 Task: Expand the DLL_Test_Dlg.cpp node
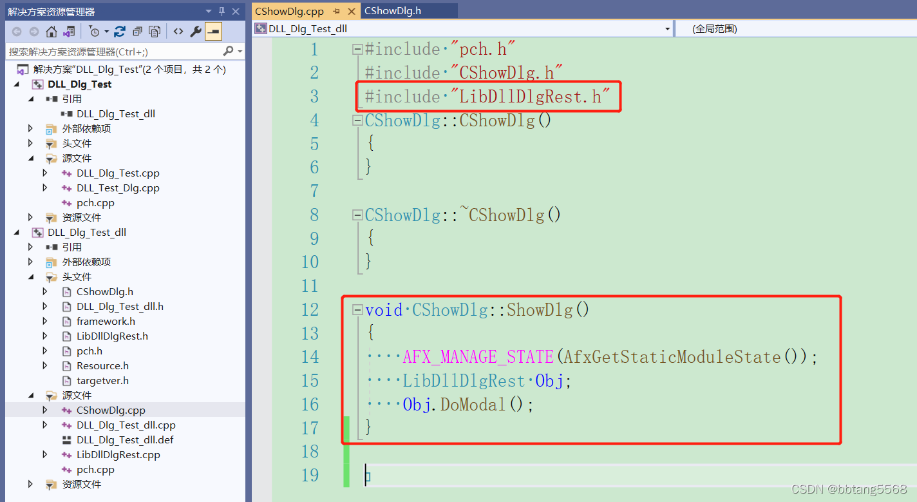(45, 188)
